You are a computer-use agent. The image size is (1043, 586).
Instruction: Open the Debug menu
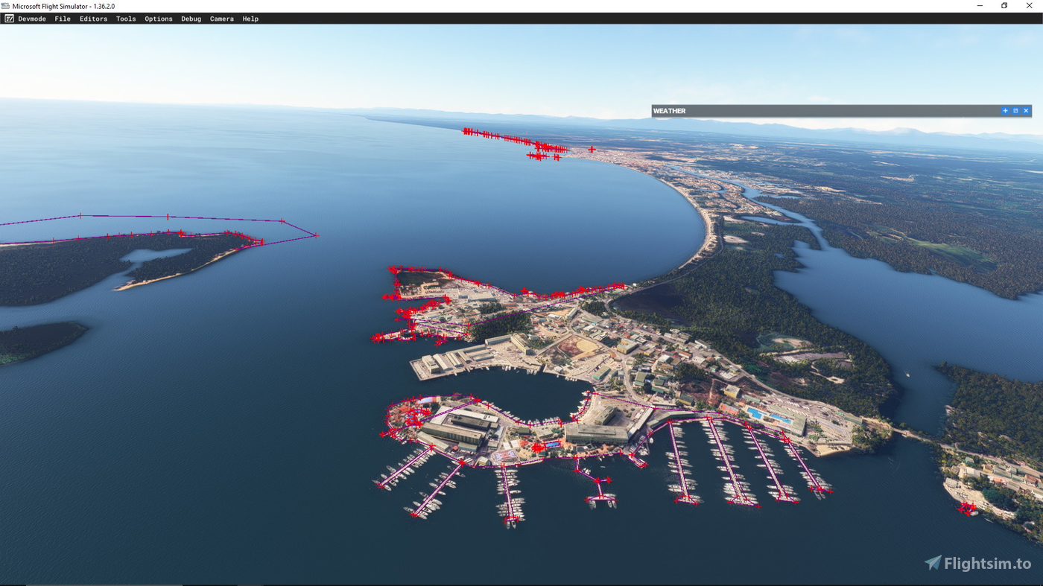(x=191, y=19)
